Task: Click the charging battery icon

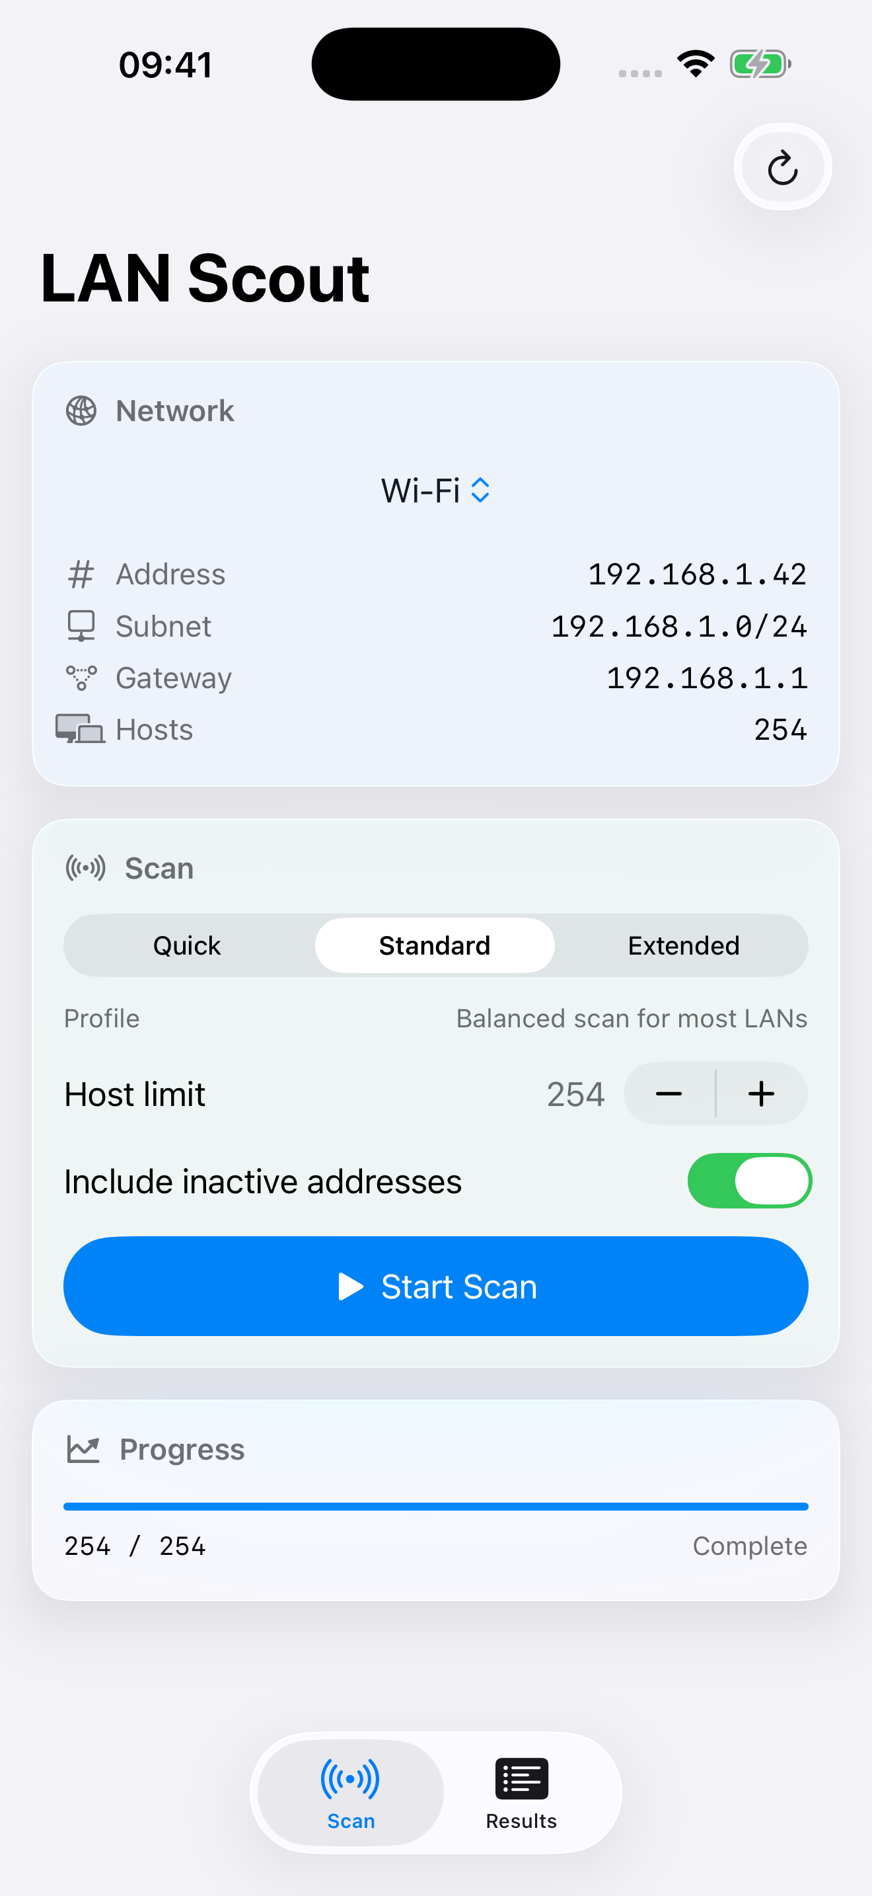Action: tap(760, 64)
